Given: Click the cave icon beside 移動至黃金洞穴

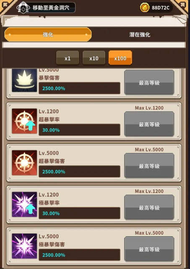Looking at the screenshot, I should click(23, 8).
